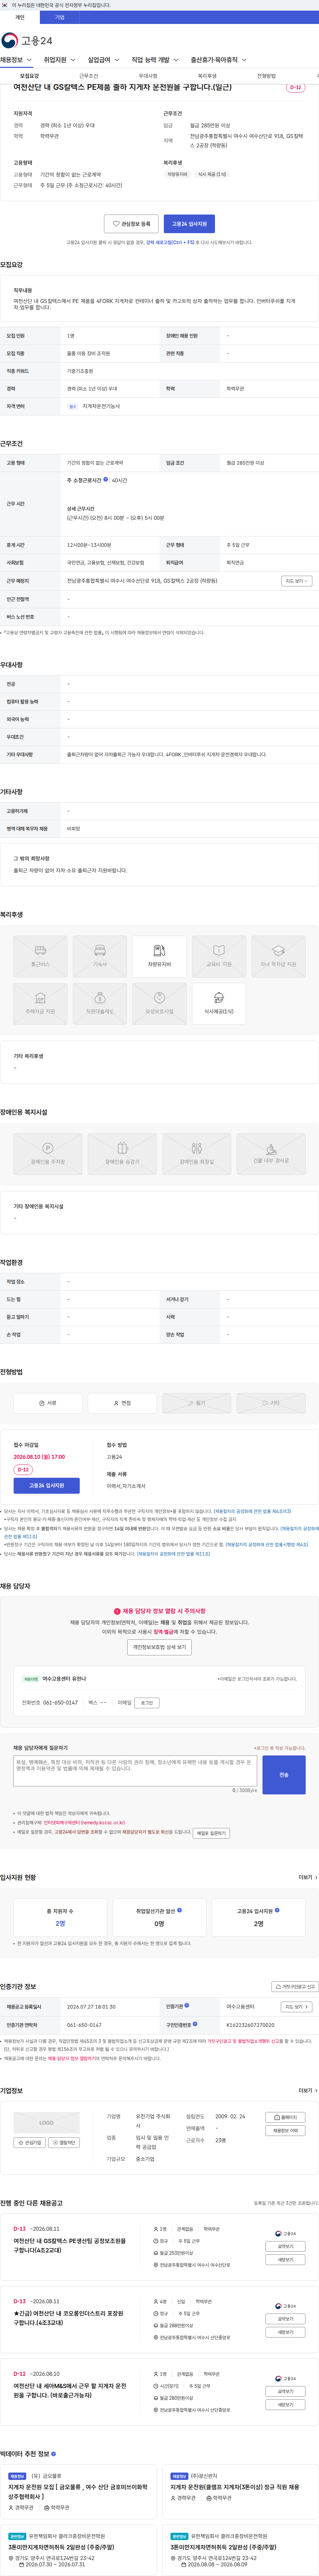
Task: Select the 복리후생 section tab
Action: pyautogui.click(x=207, y=76)
